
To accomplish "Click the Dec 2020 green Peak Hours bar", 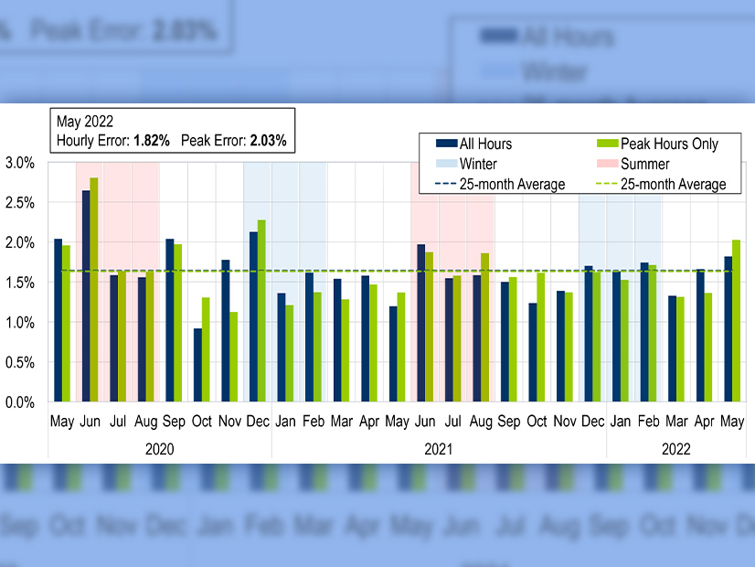I will 261,310.
